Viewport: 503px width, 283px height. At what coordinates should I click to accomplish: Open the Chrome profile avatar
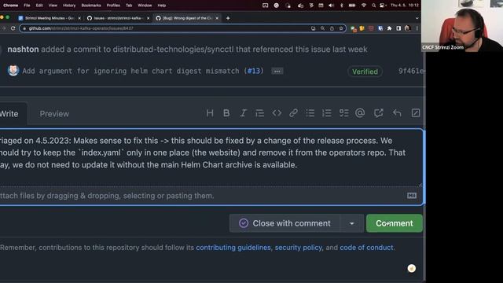tap(407, 28)
